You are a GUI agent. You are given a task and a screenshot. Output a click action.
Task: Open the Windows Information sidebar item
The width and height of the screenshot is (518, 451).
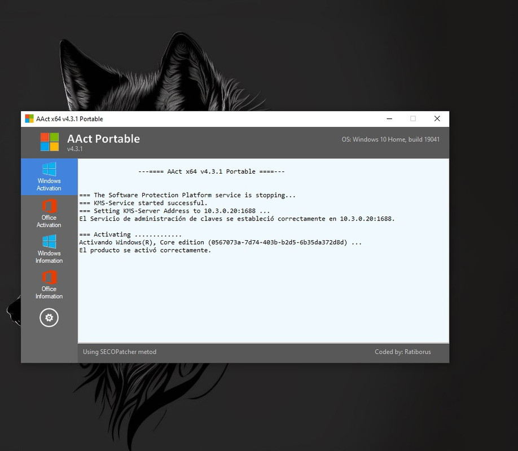pyautogui.click(x=49, y=249)
